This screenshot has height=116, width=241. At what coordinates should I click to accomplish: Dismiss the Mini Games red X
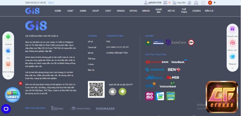[20, 83]
